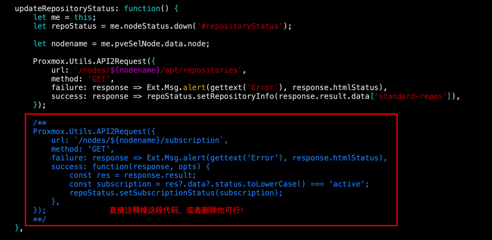The image size is (492, 240).
Task: Click the nodename variable declaration
Action: [121, 44]
